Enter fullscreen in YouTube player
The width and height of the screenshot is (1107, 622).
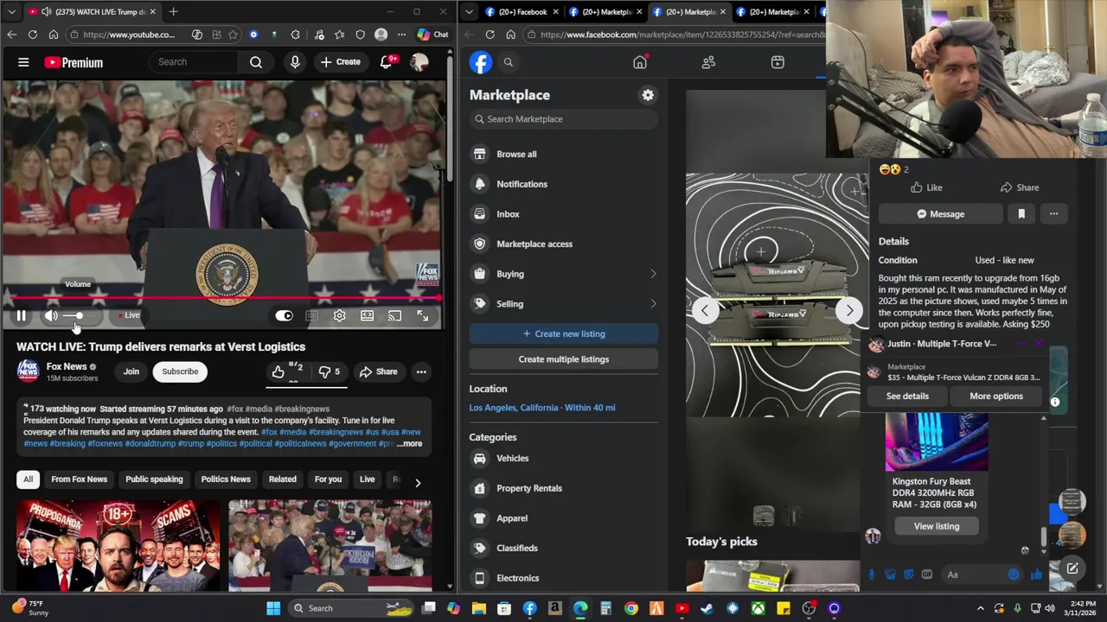[422, 316]
